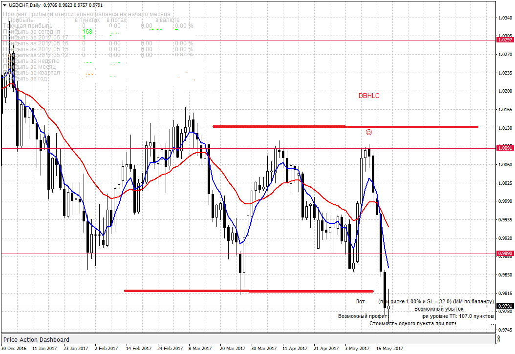Click the 20 Mar 2017 date label
This screenshot has width=515, height=354.
(x=233, y=349)
